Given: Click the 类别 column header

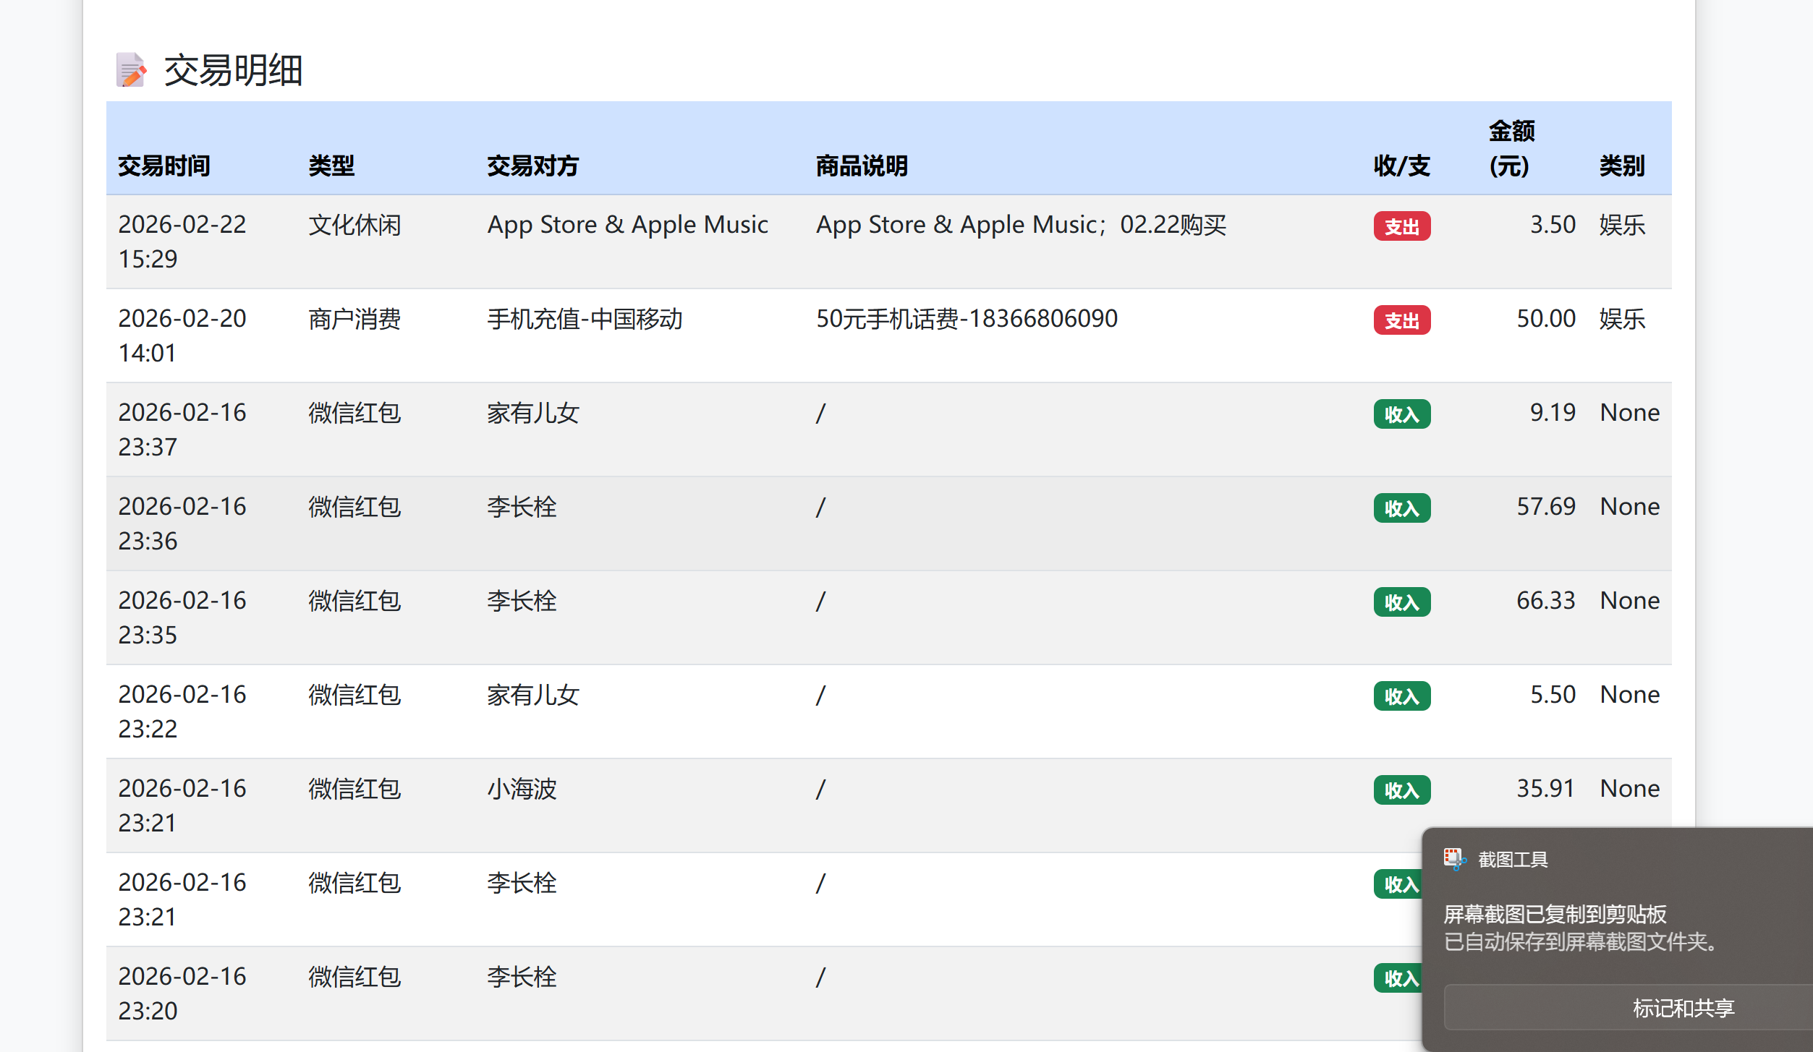Looking at the screenshot, I should coord(1621,166).
